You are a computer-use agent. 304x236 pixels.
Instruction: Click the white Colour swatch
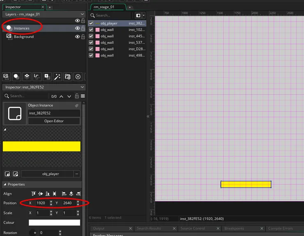pyautogui.click(x=54, y=222)
